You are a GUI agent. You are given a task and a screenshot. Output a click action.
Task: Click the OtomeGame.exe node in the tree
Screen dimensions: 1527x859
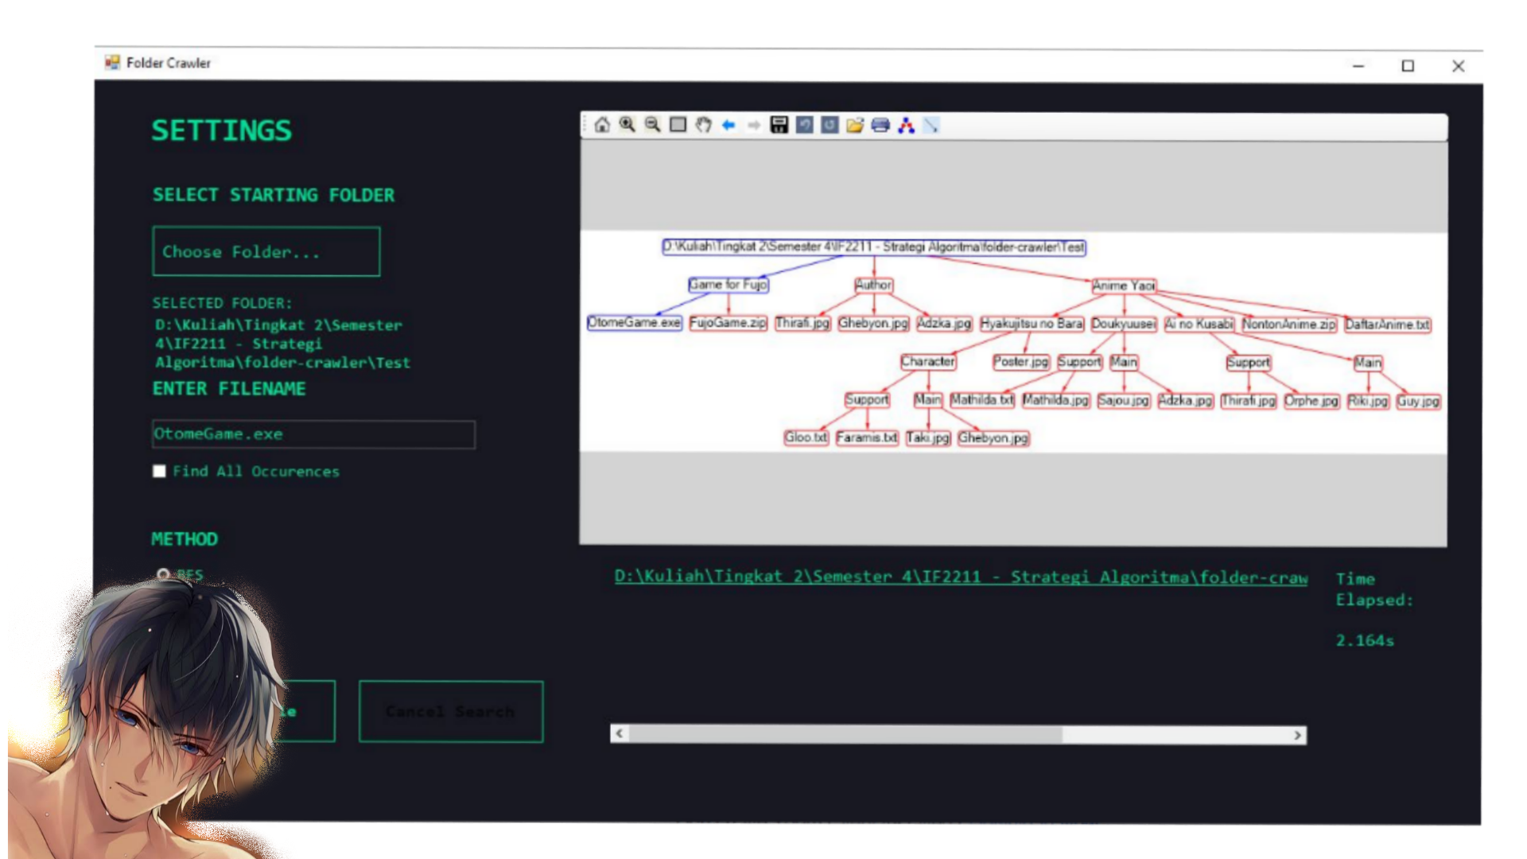(x=634, y=323)
